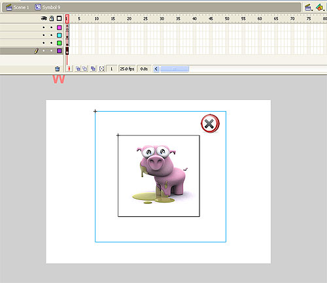
Task: Enable the Onion Skin button
Action: (x=78, y=69)
